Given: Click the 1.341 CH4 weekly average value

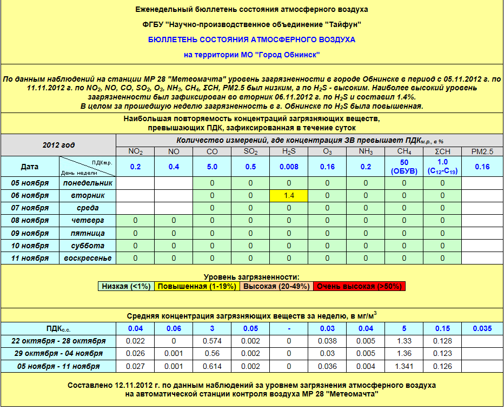Looking at the screenshot, I should pos(404,366).
